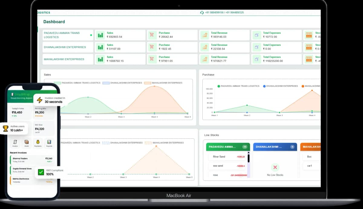Click the Sales bar-chart icon for PADAVEDU AMMAN
The image size is (363, 209).
(x=100, y=35)
